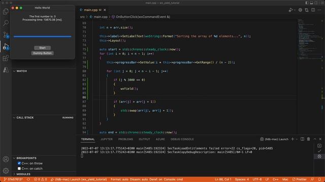Click the src breadcrumb segment
The height and width of the screenshot is (182, 325).
[82, 17]
